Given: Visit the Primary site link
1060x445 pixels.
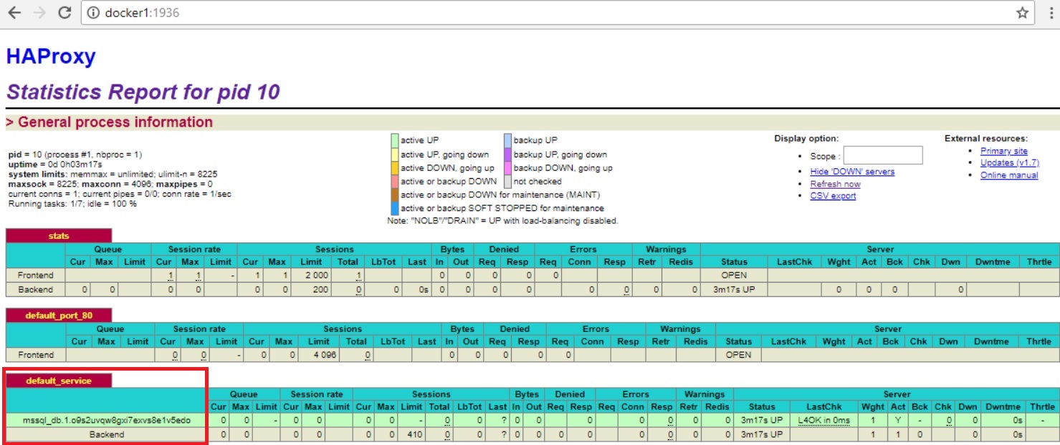Looking at the screenshot, I should [x=1003, y=150].
